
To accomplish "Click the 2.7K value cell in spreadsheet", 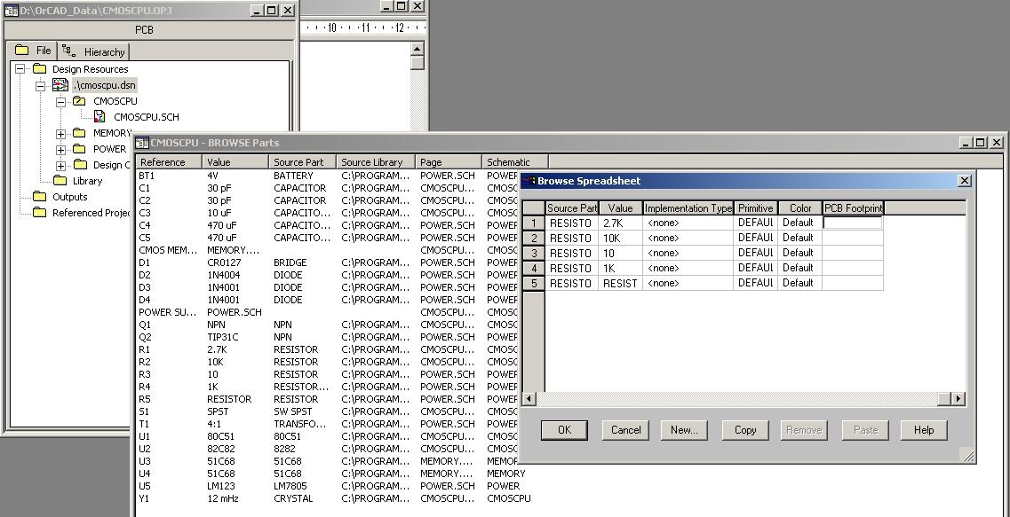I will [620, 223].
